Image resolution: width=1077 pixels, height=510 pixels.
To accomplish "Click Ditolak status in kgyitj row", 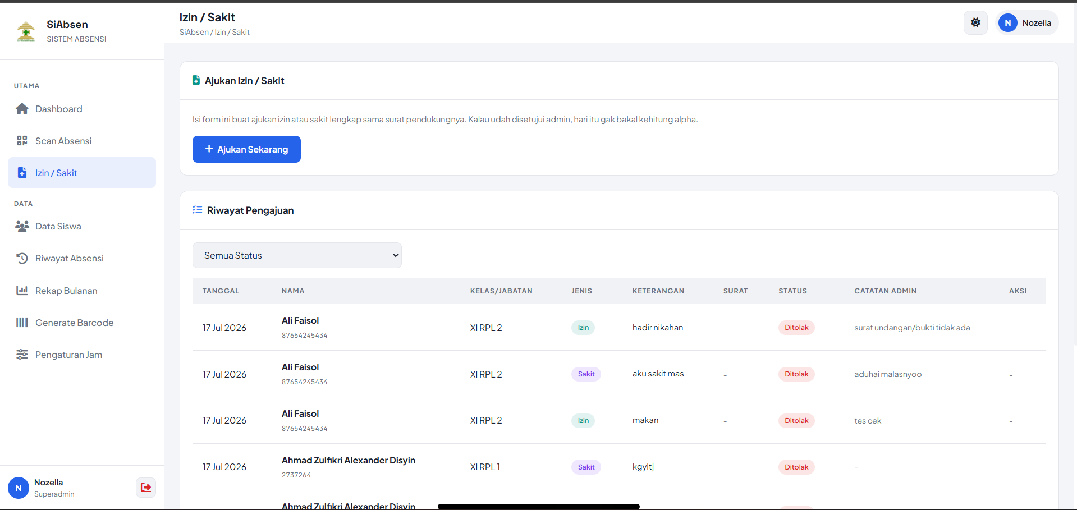I will click(x=796, y=467).
